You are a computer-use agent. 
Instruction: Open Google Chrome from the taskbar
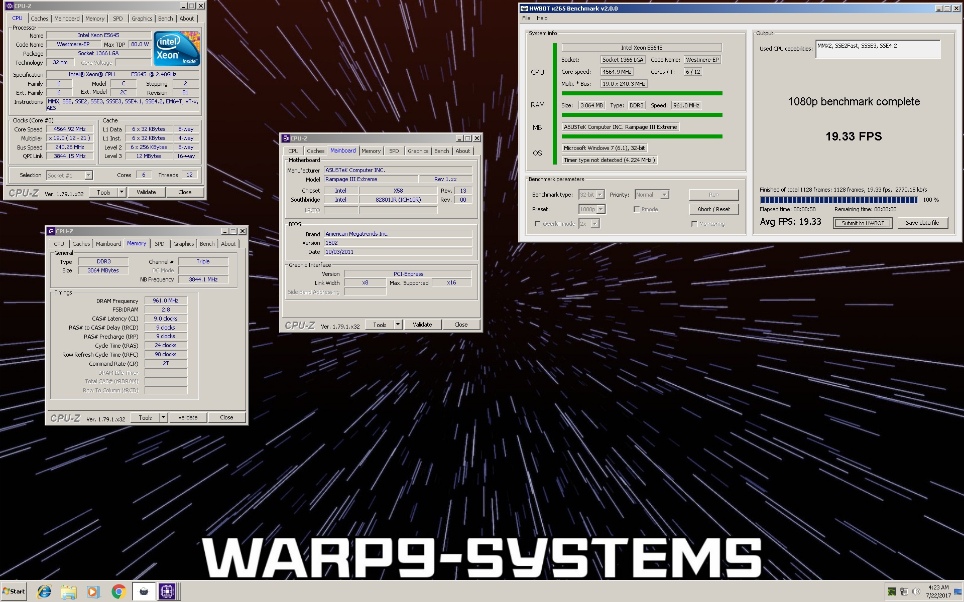[x=118, y=592]
